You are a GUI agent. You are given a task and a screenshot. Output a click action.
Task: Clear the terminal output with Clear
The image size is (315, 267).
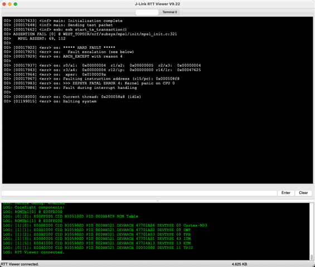[x=303, y=193]
